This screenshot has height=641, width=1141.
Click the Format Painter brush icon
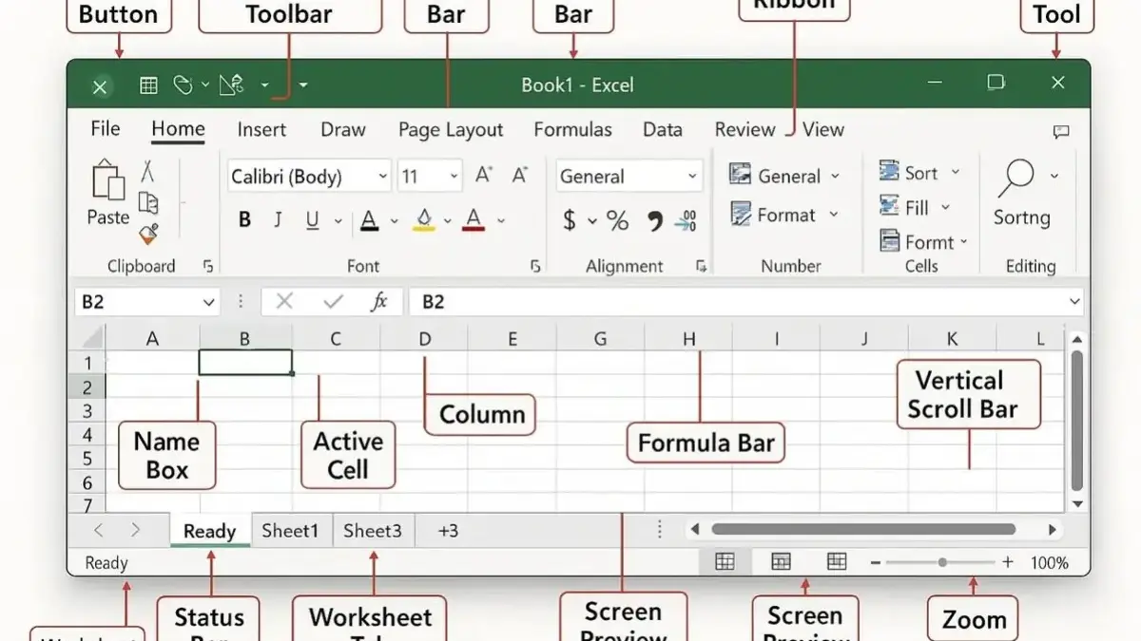148,234
